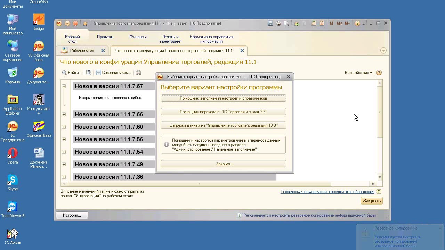Open V8 Офисная база desktop shortcut
The height and width of the screenshot is (250, 445).
point(39,51)
